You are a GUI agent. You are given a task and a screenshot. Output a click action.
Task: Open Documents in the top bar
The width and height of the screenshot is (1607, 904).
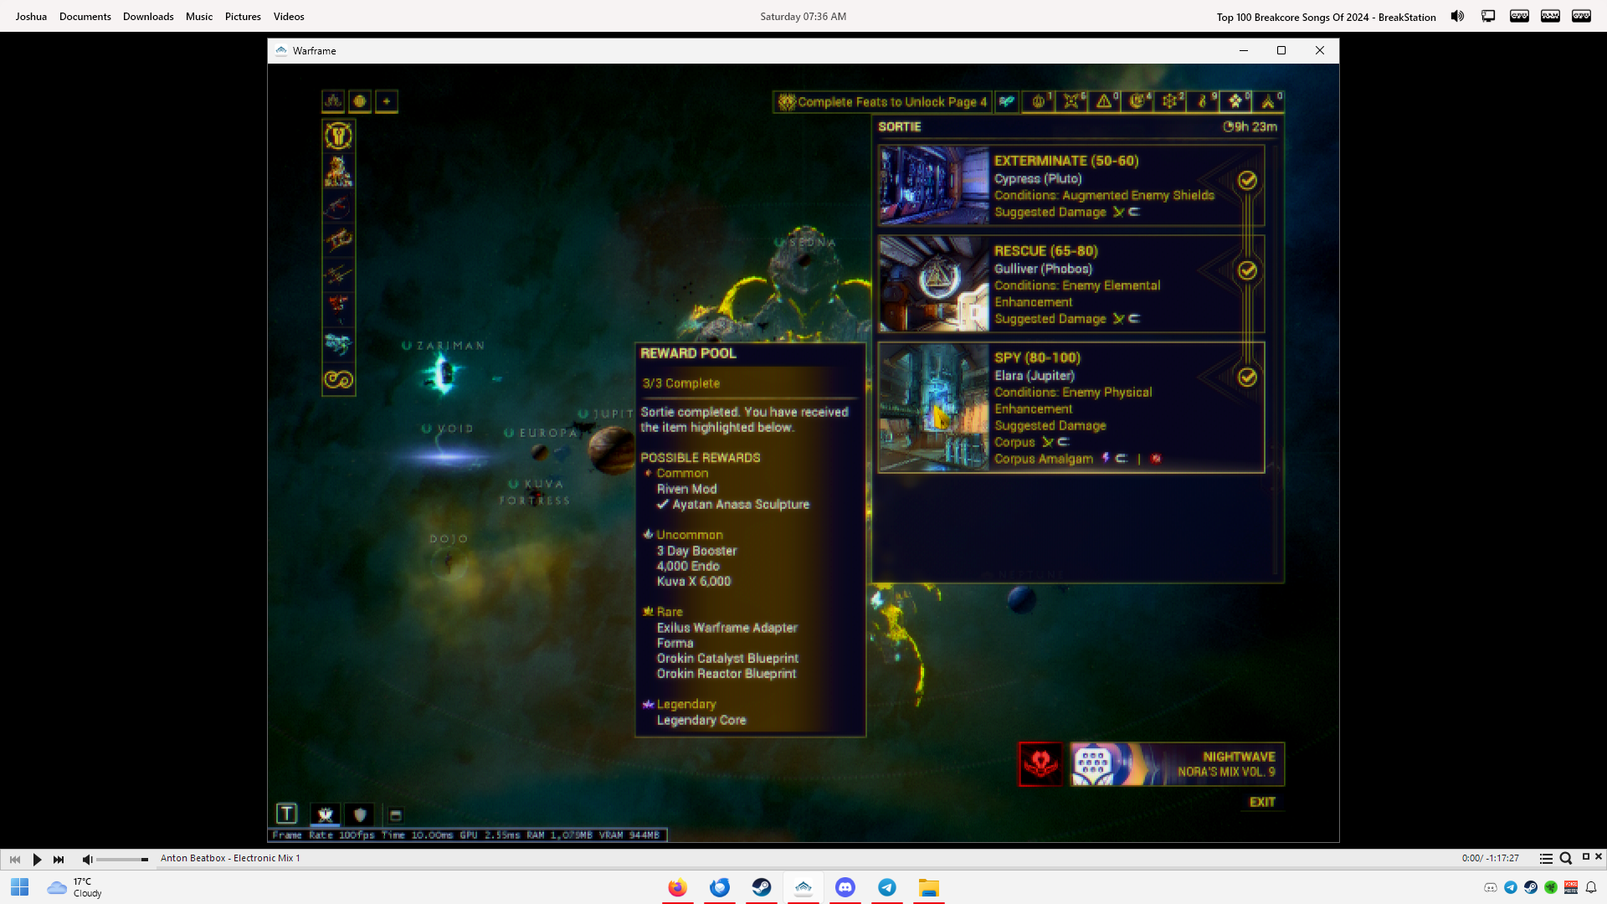click(85, 17)
